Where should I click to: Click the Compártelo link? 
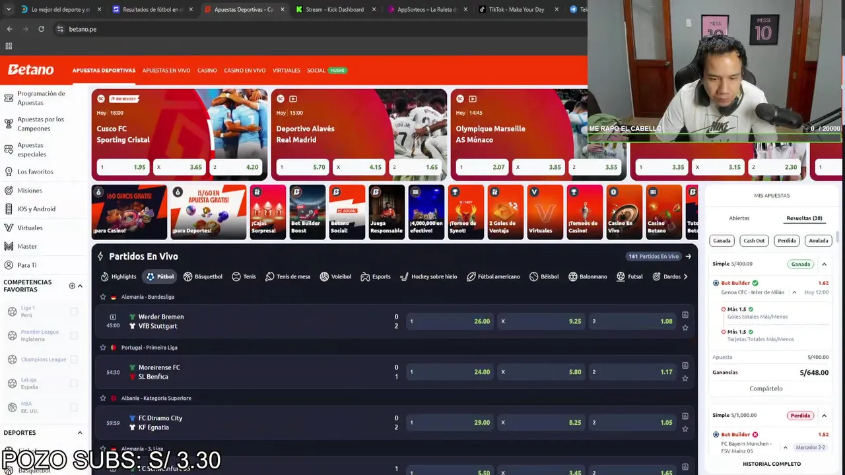pyautogui.click(x=766, y=389)
